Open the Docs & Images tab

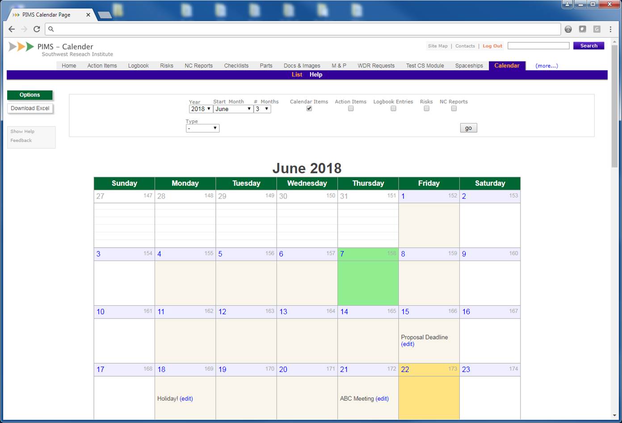(302, 66)
